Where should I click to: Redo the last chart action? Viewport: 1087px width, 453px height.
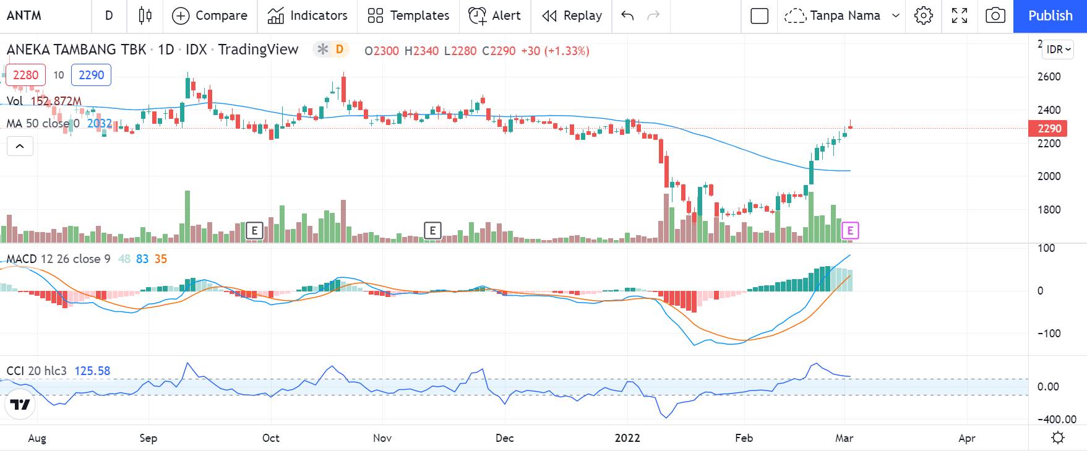(x=653, y=15)
